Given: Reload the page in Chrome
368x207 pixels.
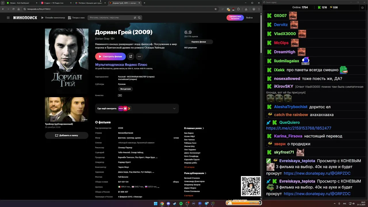Looking at the screenshot, I should coord(13,9).
